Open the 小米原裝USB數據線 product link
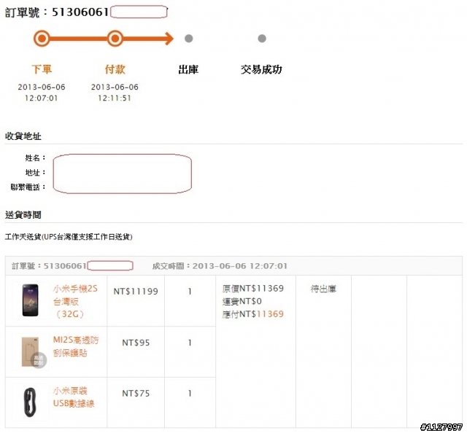Viewport: 467px width, 433px height. pyautogui.click(x=74, y=397)
